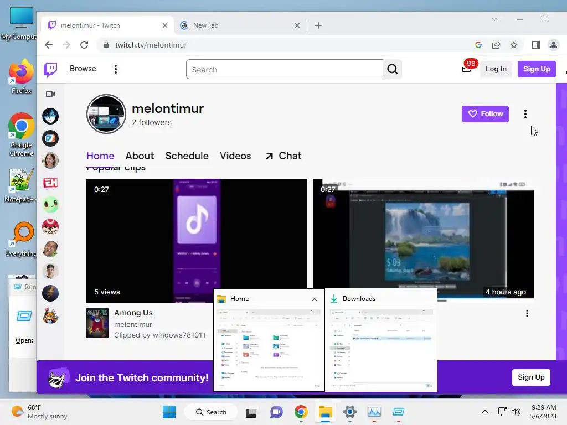Switch to the Home channel tab
567x425 pixels.
[x=100, y=156]
